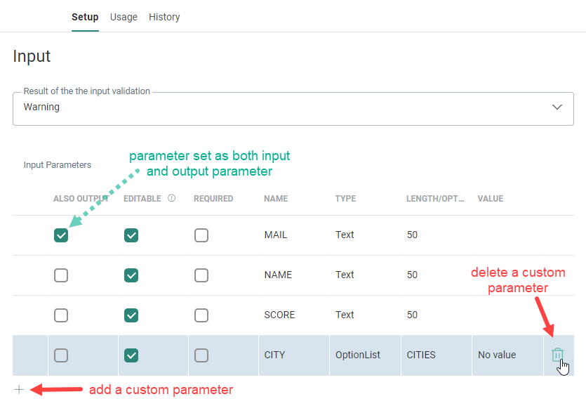Select the Setup tab
586x406 pixels.
85,17
